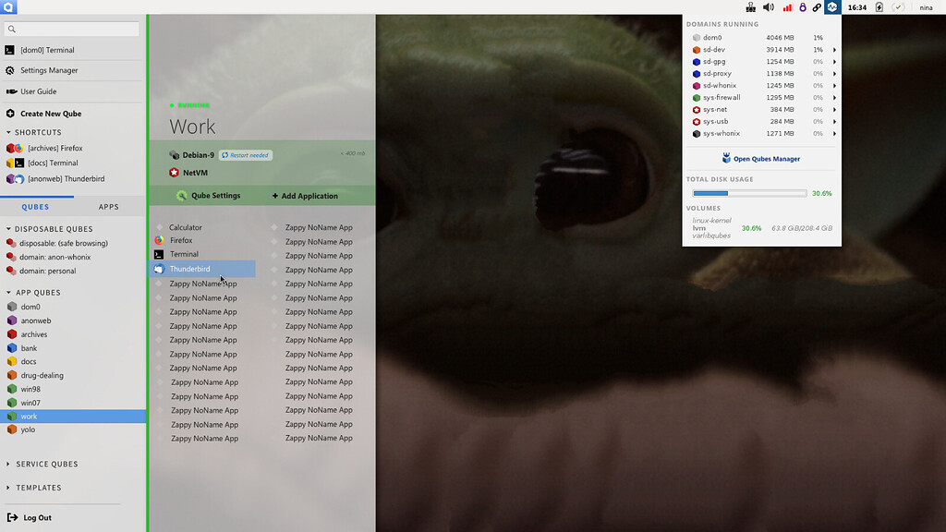Open the [dom0] Terminal entry

(x=46, y=50)
